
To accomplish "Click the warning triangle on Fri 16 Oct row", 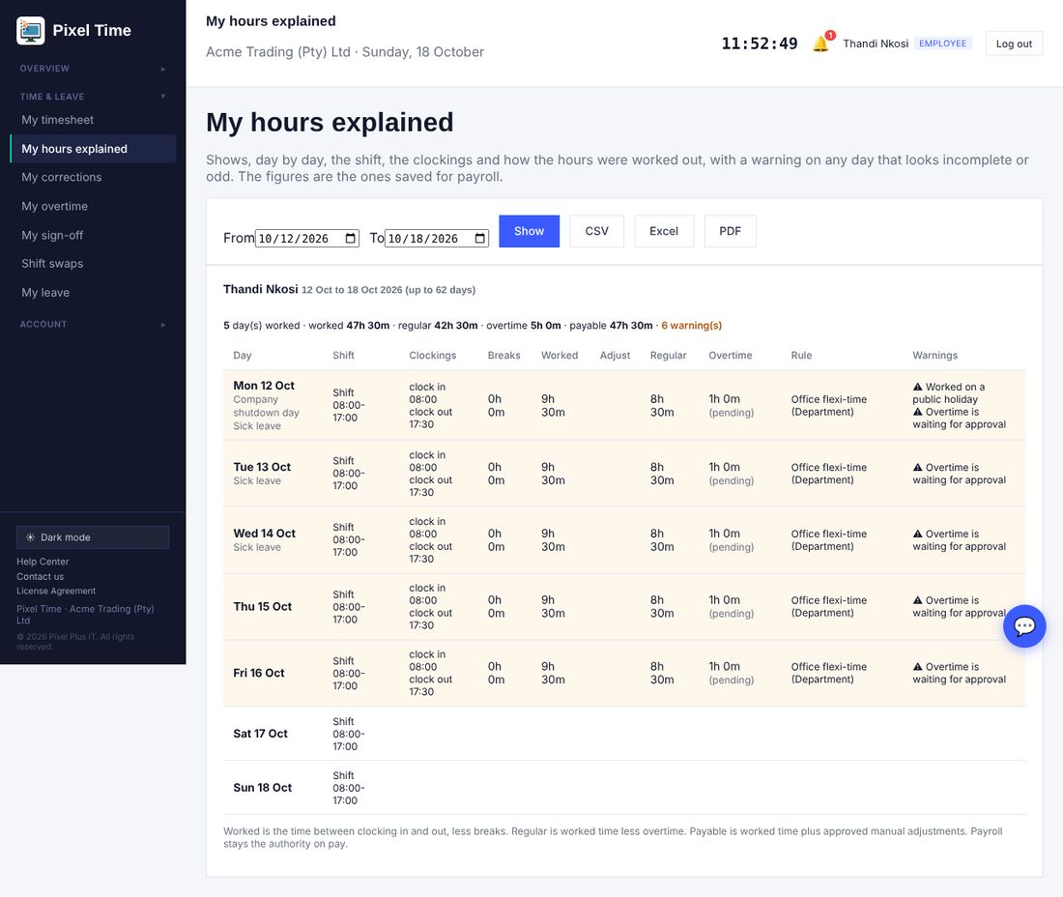I will [917, 667].
